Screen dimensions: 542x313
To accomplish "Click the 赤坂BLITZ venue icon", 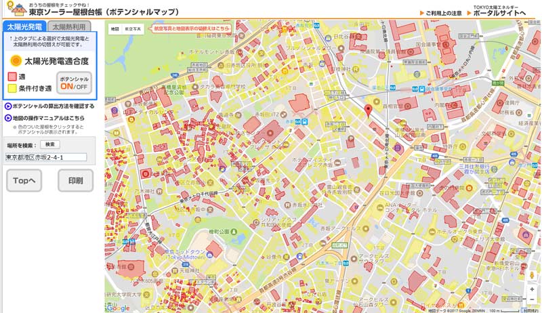I will point(283,114).
